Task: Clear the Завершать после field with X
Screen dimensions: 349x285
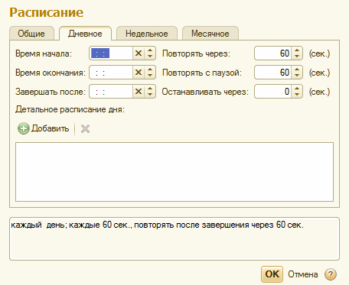Action: [x=139, y=92]
